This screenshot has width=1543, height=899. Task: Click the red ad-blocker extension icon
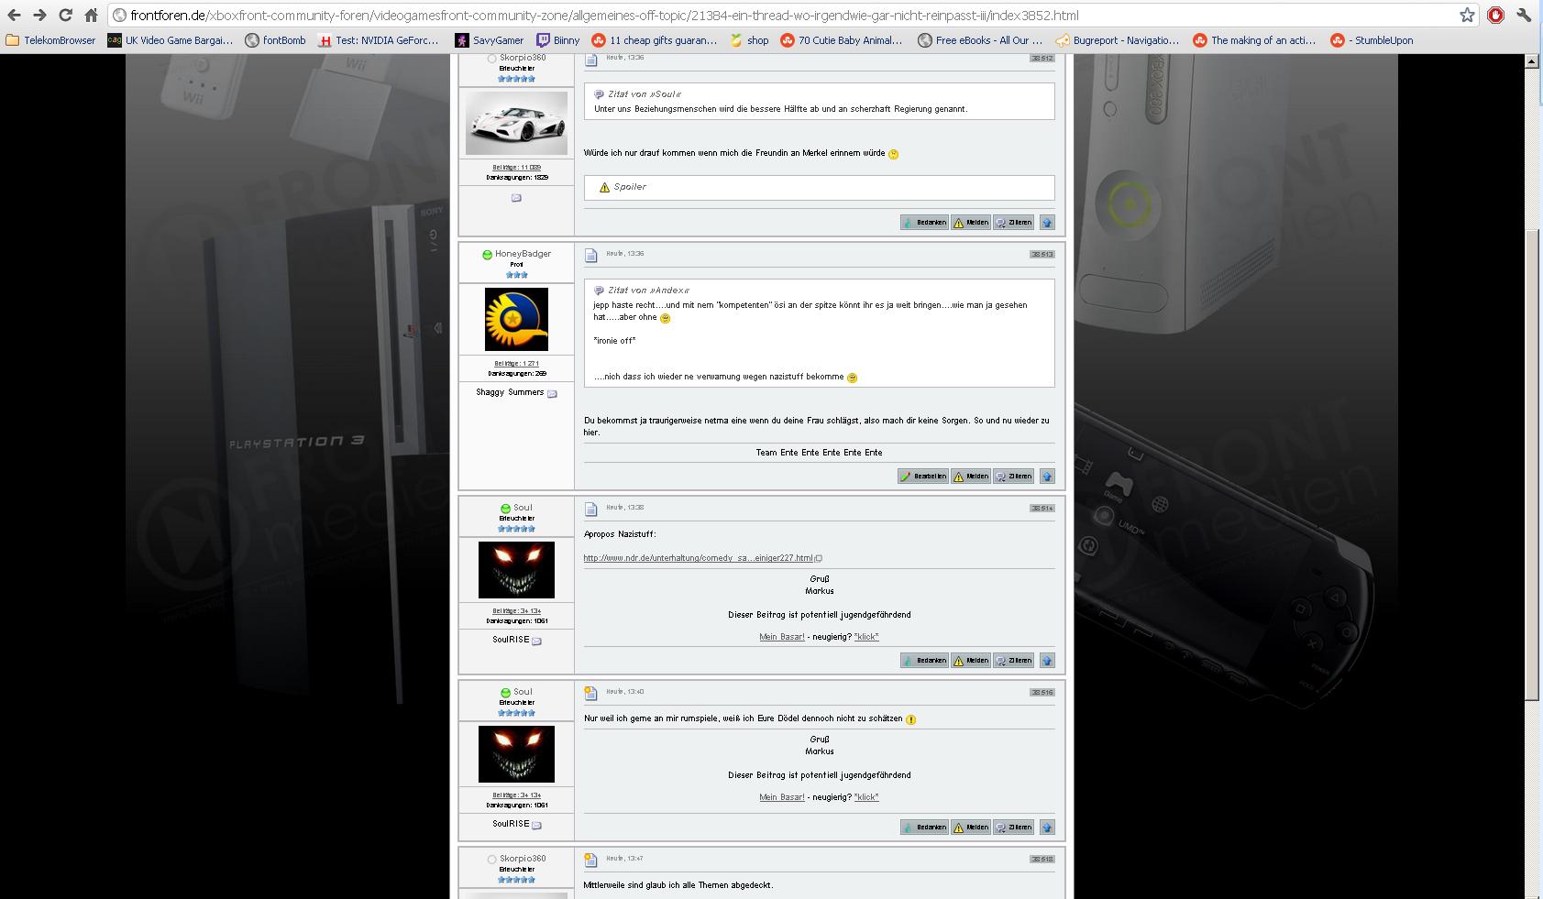(x=1495, y=16)
